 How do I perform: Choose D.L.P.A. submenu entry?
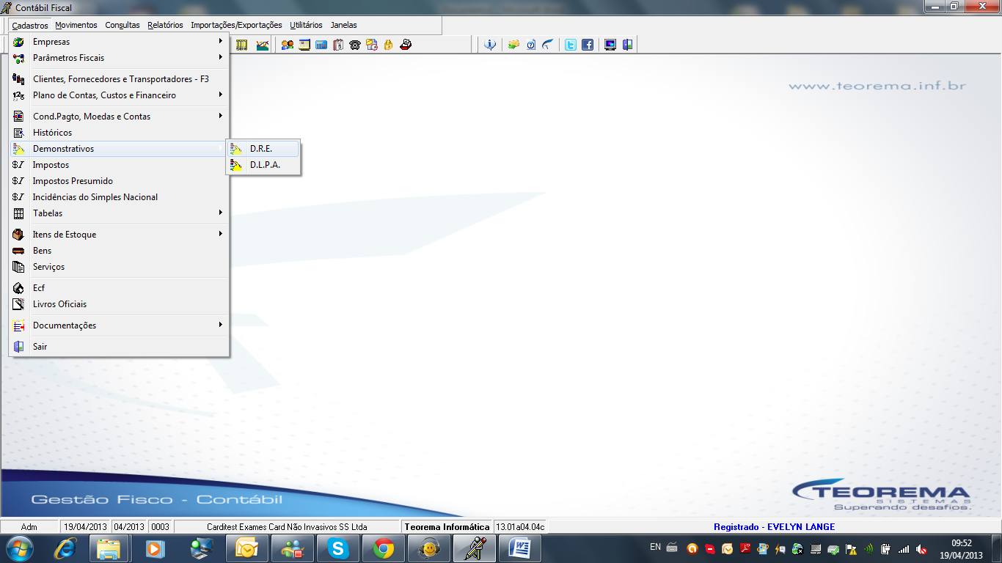point(263,165)
